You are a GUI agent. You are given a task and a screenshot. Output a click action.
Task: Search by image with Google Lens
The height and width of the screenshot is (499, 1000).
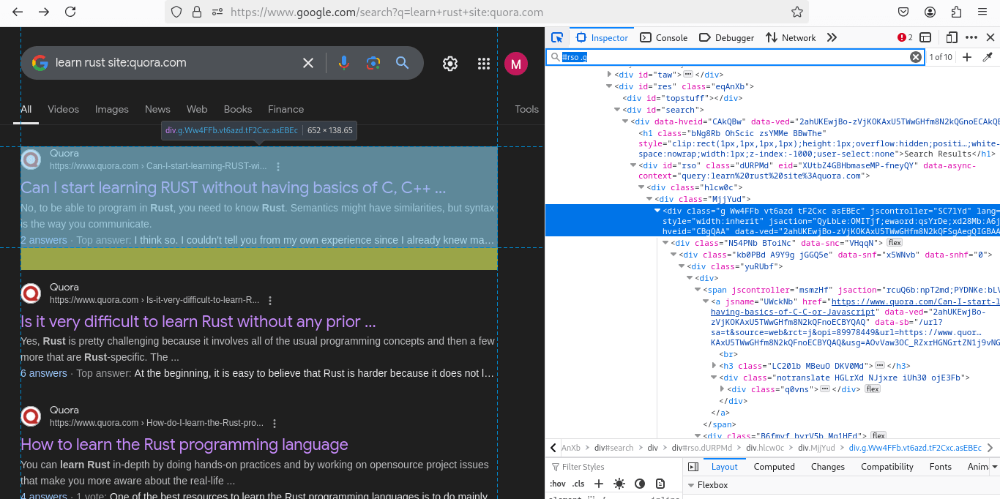373,63
